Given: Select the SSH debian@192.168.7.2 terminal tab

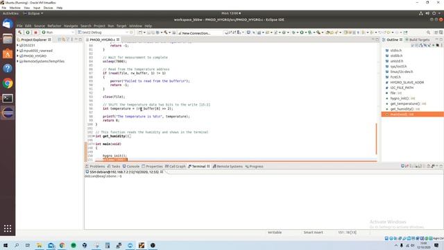Looking at the screenshot, I should pyautogui.click(x=124, y=172).
